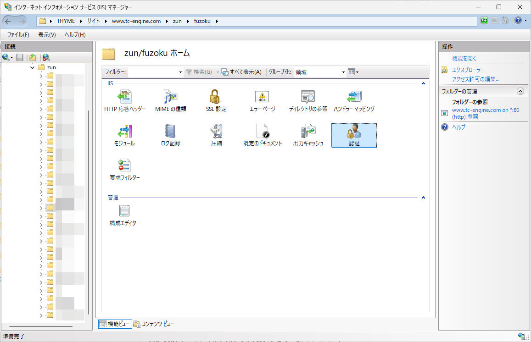The width and height of the screenshot is (531, 342).
Task: Open the help icon dropdown arrow
Action: point(525,21)
